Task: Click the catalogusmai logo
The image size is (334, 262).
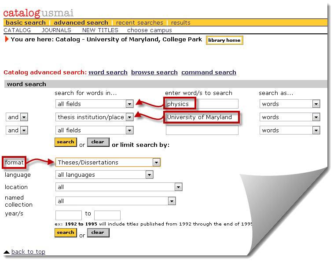Action: click(38, 13)
